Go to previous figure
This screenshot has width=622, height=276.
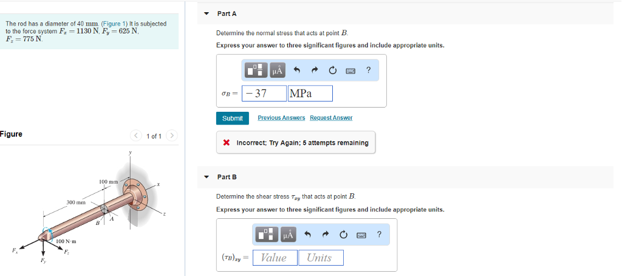[137, 136]
